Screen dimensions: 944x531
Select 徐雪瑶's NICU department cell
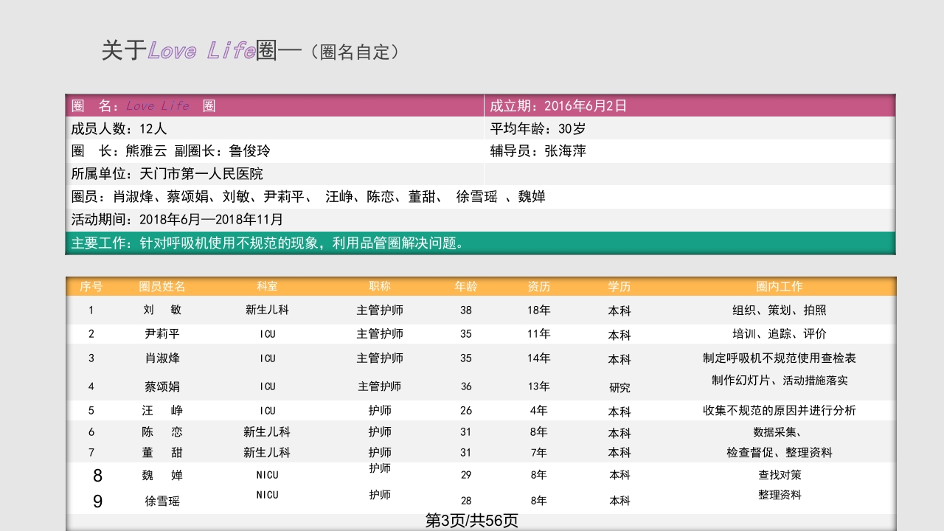coord(265,496)
